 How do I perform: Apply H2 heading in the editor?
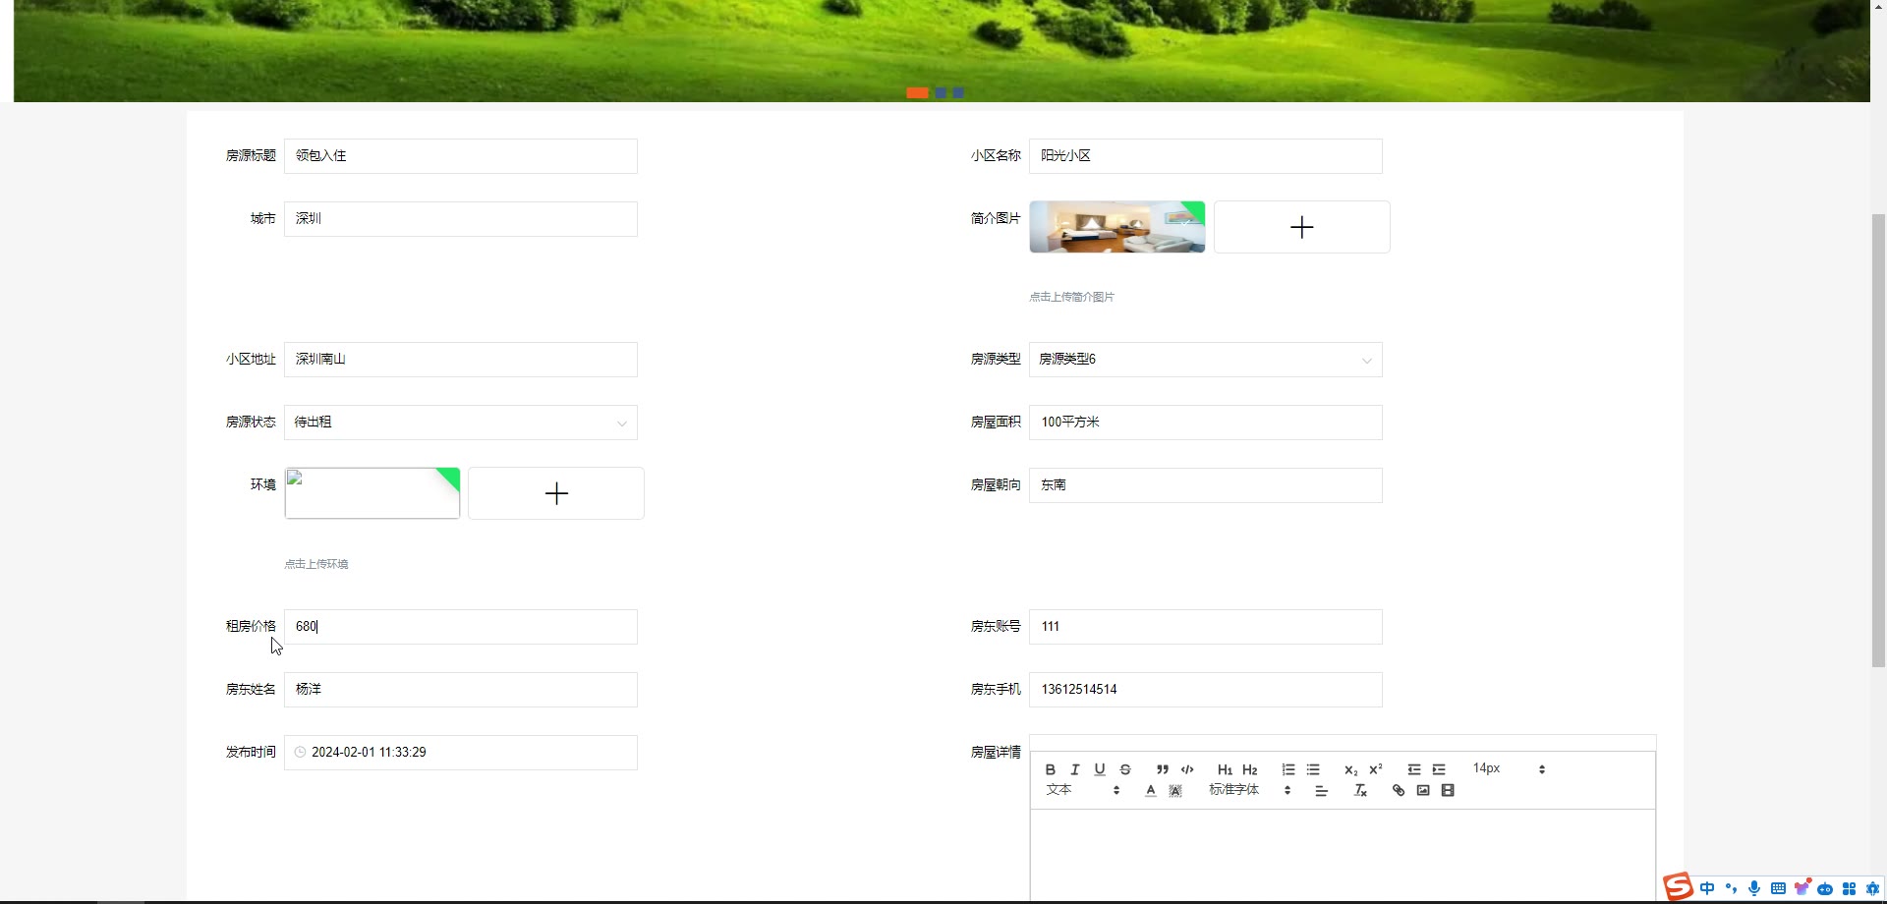[1250, 769]
